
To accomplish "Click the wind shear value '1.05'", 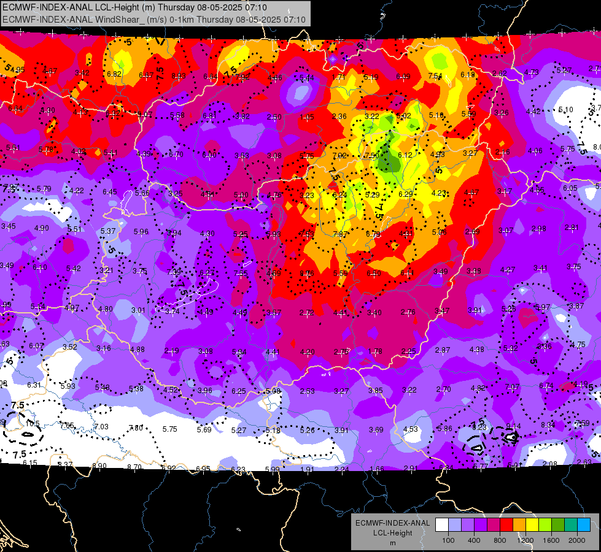I will click(x=307, y=117).
